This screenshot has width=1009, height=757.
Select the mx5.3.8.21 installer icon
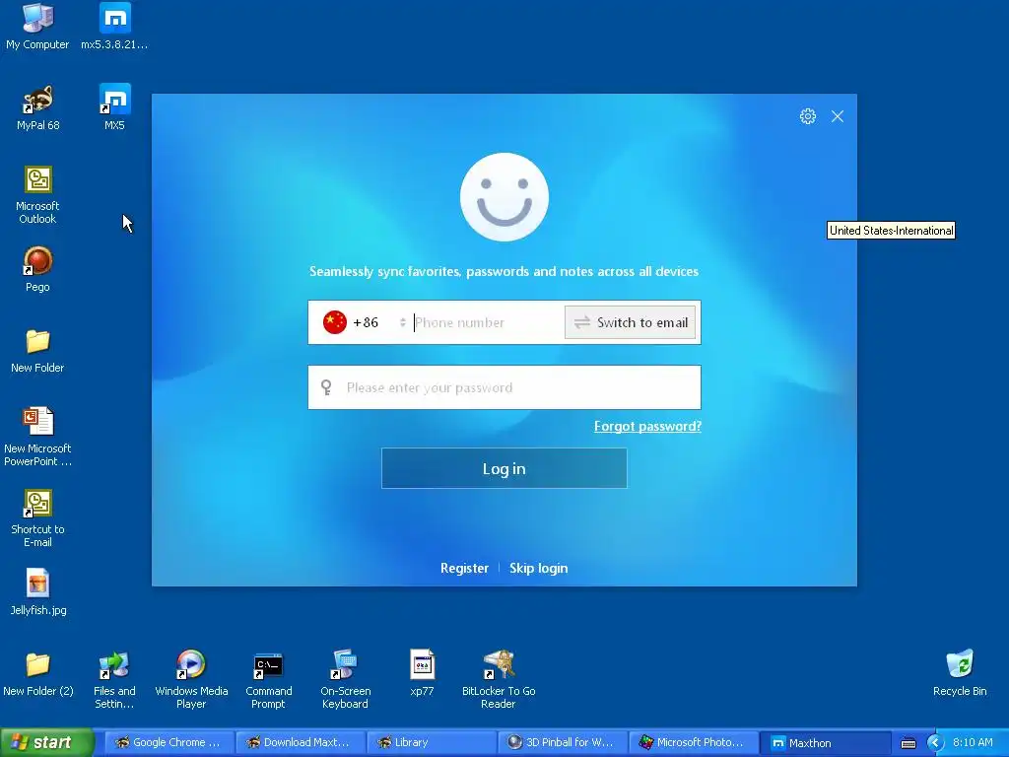click(x=114, y=27)
